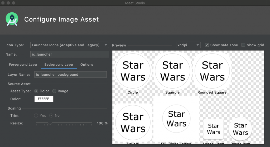The height and width of the screenshot is (147, 270).
Task: Click the Configure Image Asset heading
Action: point(61,19)
